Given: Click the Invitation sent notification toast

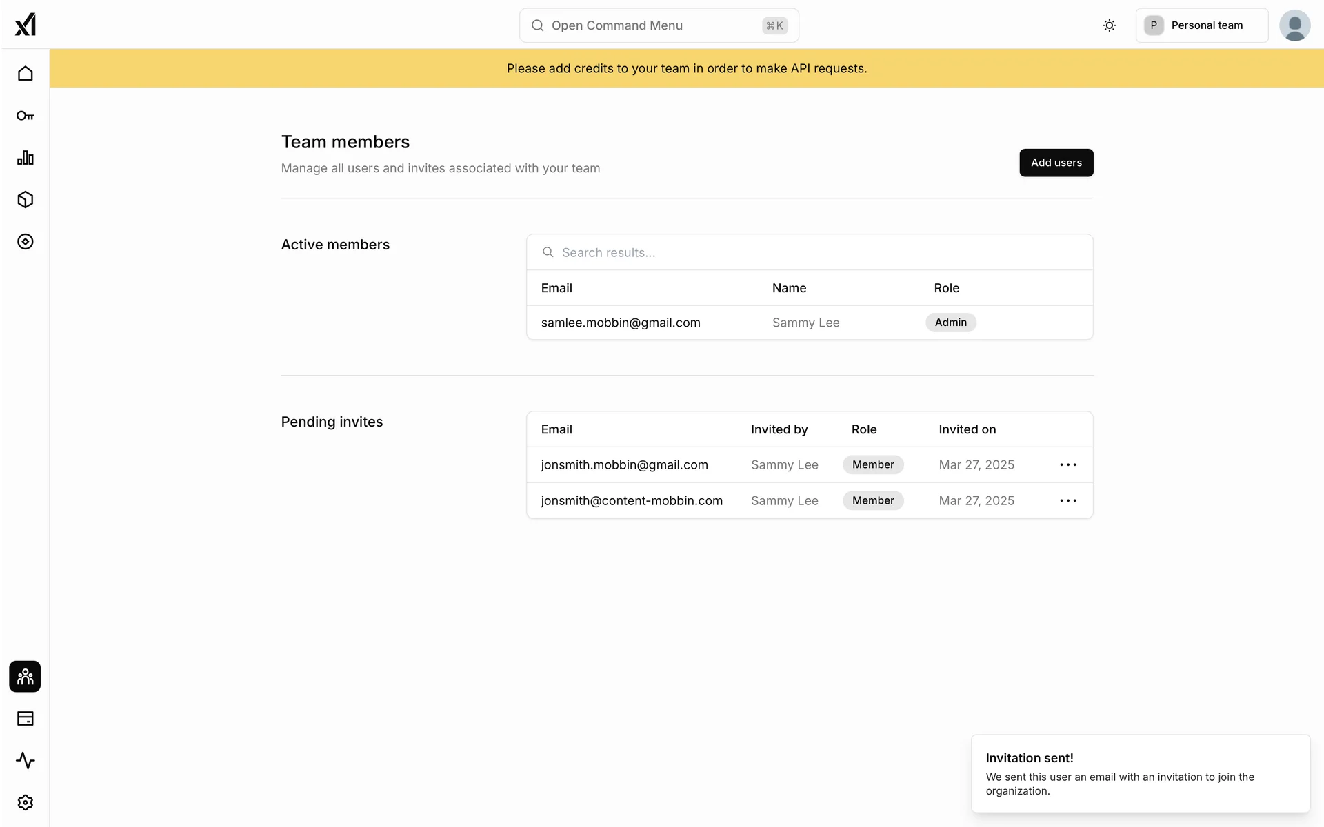Looking at the screenshot, I should click(x=1140, y=774).
